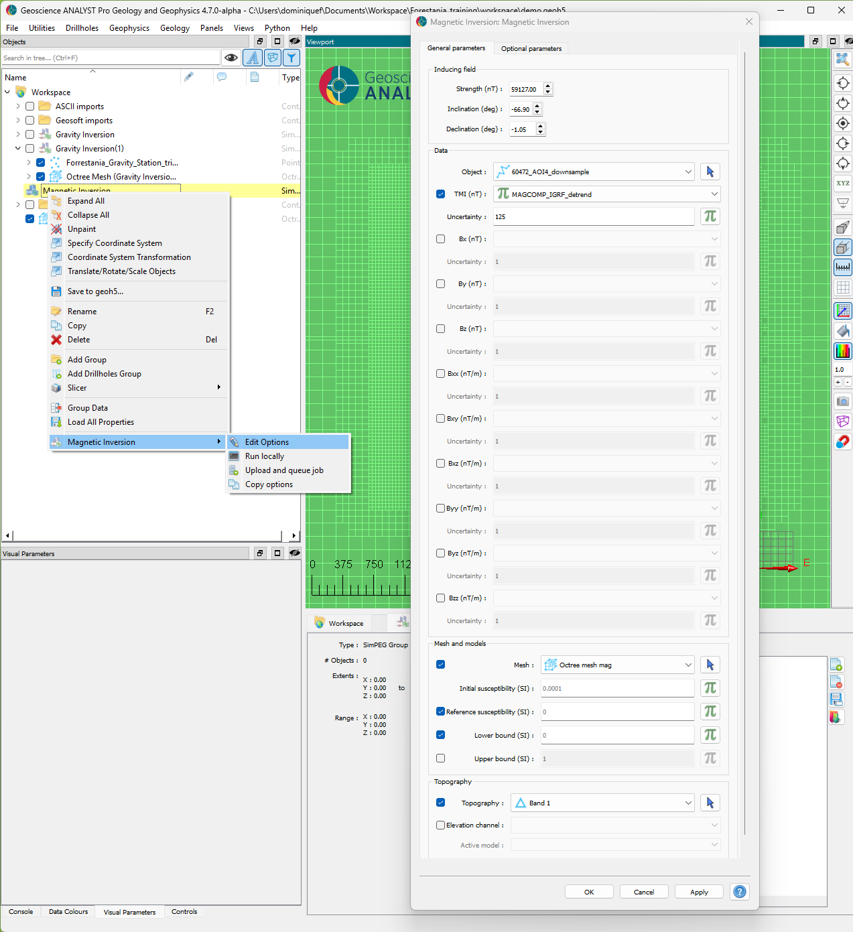
Task: Click the Apply button
Action: 699,892
